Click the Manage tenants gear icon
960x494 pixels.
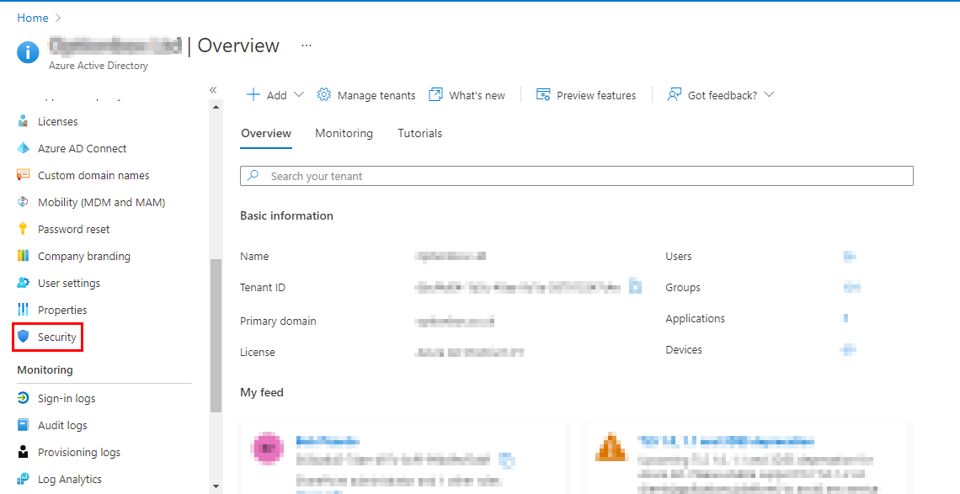324,95
